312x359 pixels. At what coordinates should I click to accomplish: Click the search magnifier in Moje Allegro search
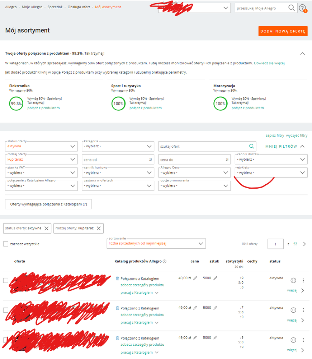tap(292, 8)
